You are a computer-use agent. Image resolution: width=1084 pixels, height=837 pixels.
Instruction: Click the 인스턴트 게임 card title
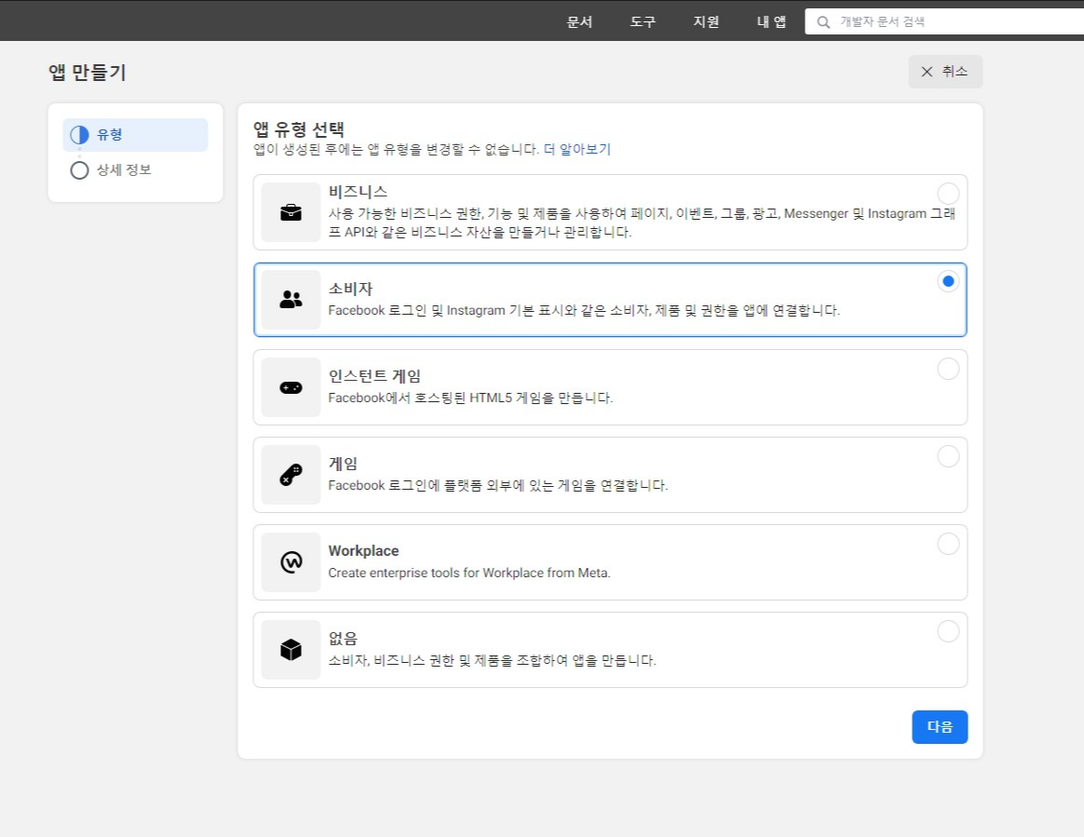click(x=374, y=376)
